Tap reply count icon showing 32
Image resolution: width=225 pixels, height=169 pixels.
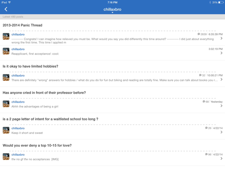coord(200,75)
